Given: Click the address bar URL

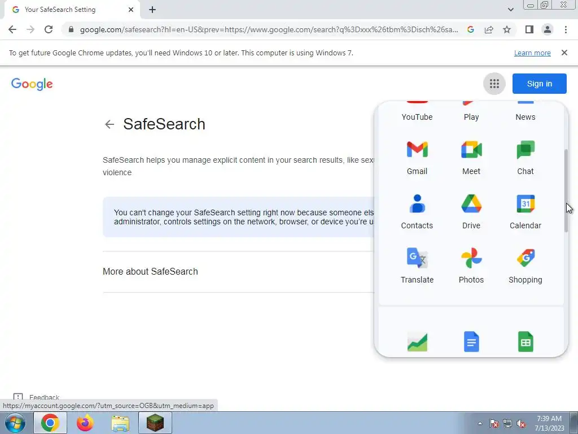Looking at the screenshot, I should [269, 29].
